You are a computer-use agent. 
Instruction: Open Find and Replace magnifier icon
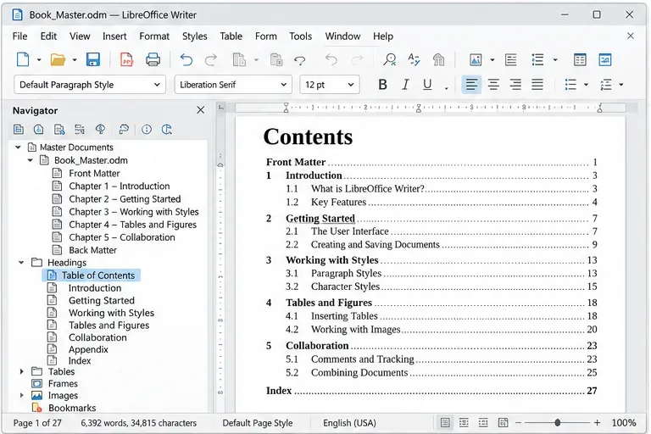[x=389, y=60]
